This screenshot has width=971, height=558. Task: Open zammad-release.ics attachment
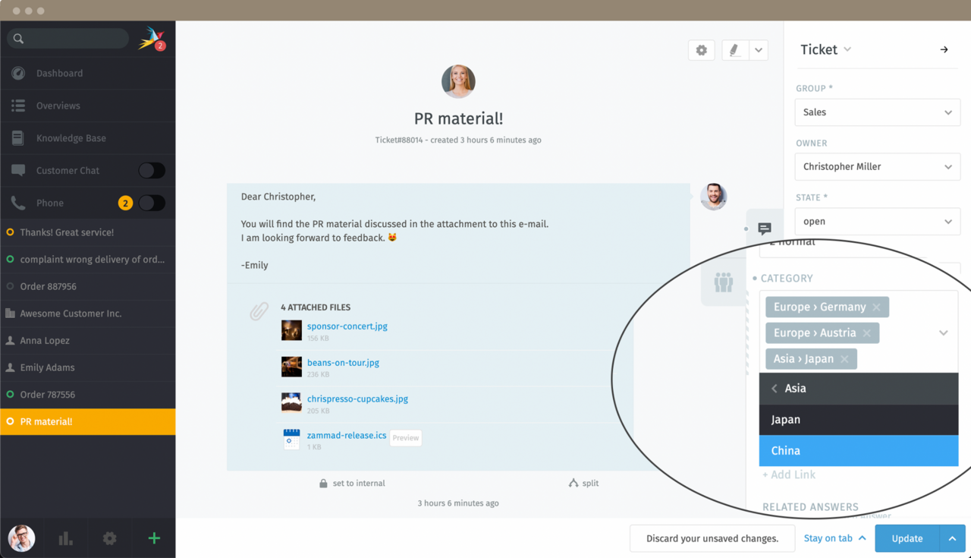(x=347, y=436)
